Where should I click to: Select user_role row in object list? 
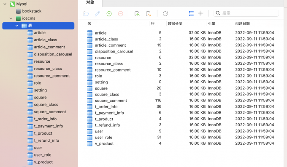[181, 137]
